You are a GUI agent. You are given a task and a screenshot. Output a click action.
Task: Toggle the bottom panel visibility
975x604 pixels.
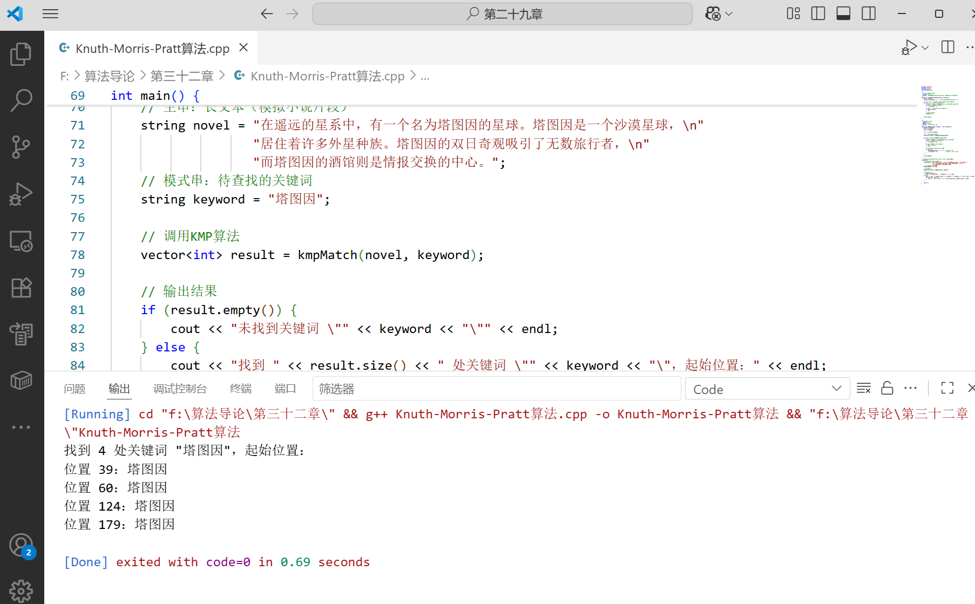pyautogui.click(x=843, y=14)
